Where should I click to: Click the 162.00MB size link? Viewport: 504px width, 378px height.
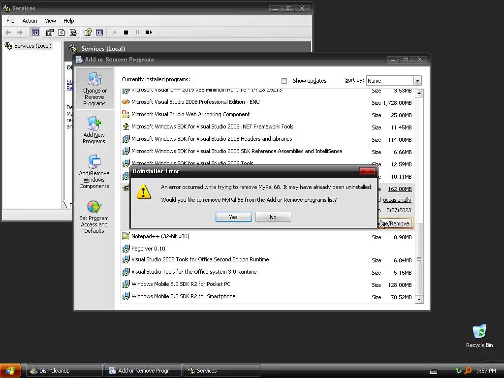[400, 189]
